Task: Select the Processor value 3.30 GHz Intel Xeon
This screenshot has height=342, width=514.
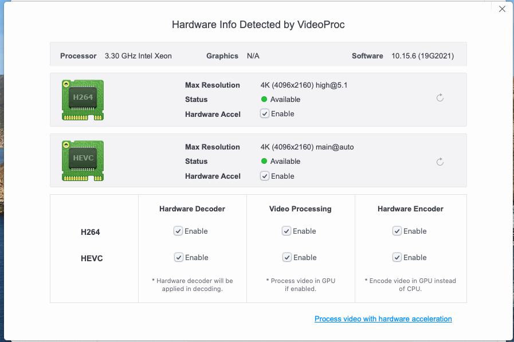Action: pyautogui.click(x=138, y=56)
